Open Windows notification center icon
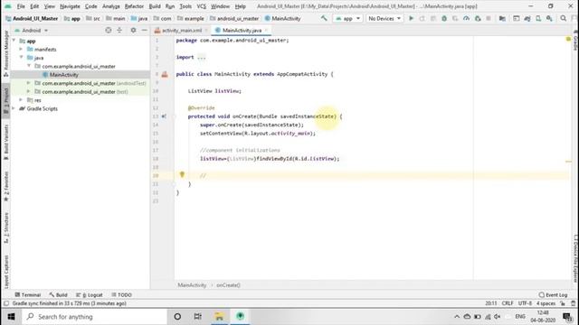Viewport: 579px width, 325px height. click(x=567, y=317)
